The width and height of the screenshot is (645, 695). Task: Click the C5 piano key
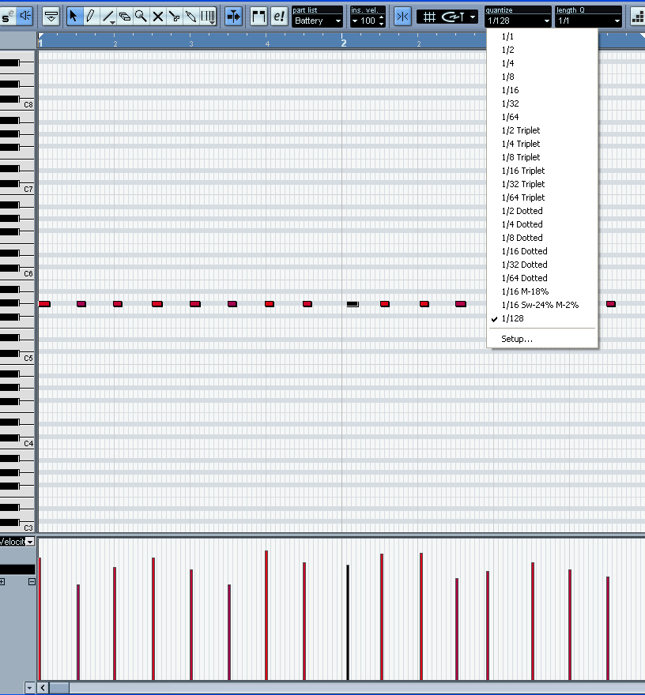point(17,357)
